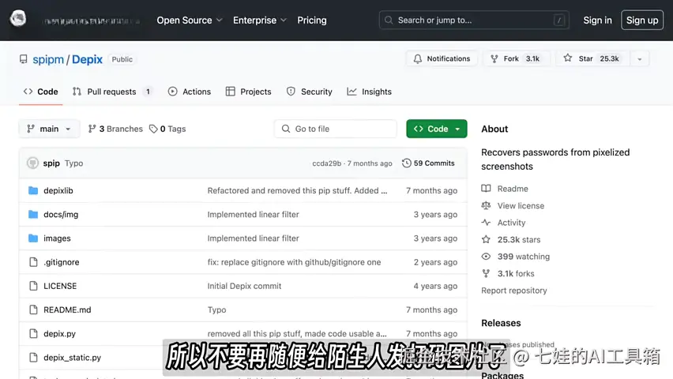Open the Releases heading link
Screen dimensions: 673x379
[x=501, y=323]
